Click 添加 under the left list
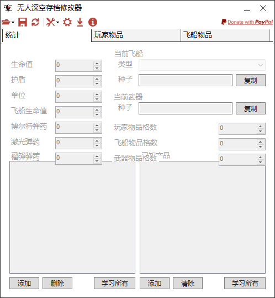 coord(24,283)
